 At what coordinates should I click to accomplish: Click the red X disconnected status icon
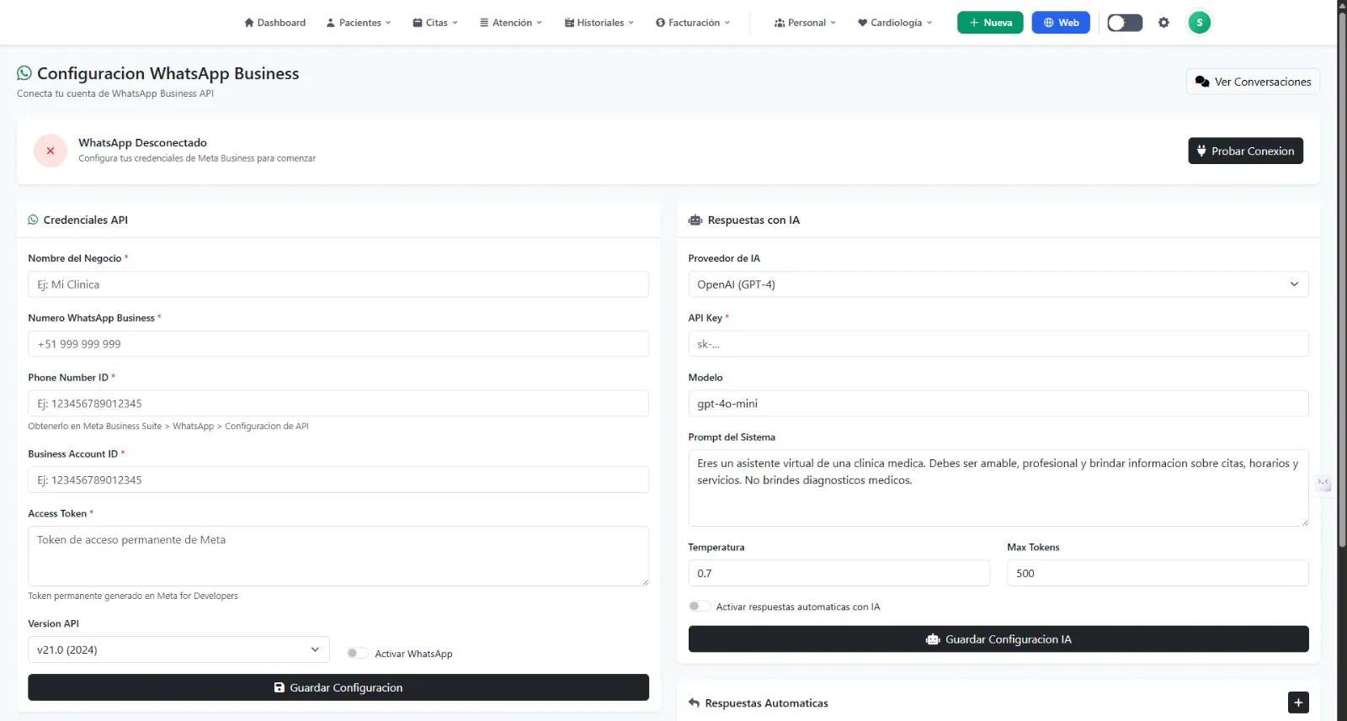click(x=51, y=151)
